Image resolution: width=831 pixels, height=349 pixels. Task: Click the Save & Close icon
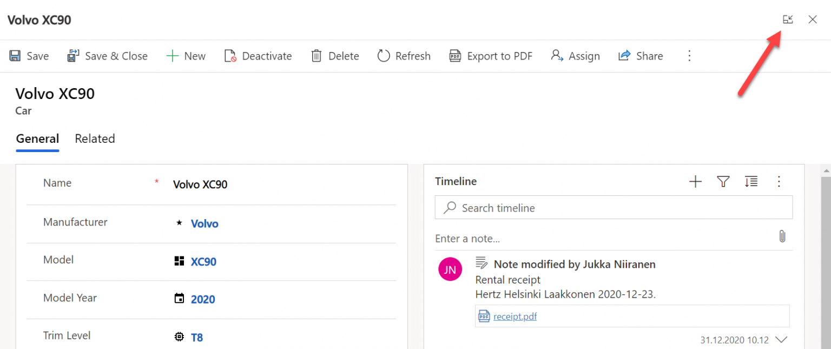click(x=73, y=56)
